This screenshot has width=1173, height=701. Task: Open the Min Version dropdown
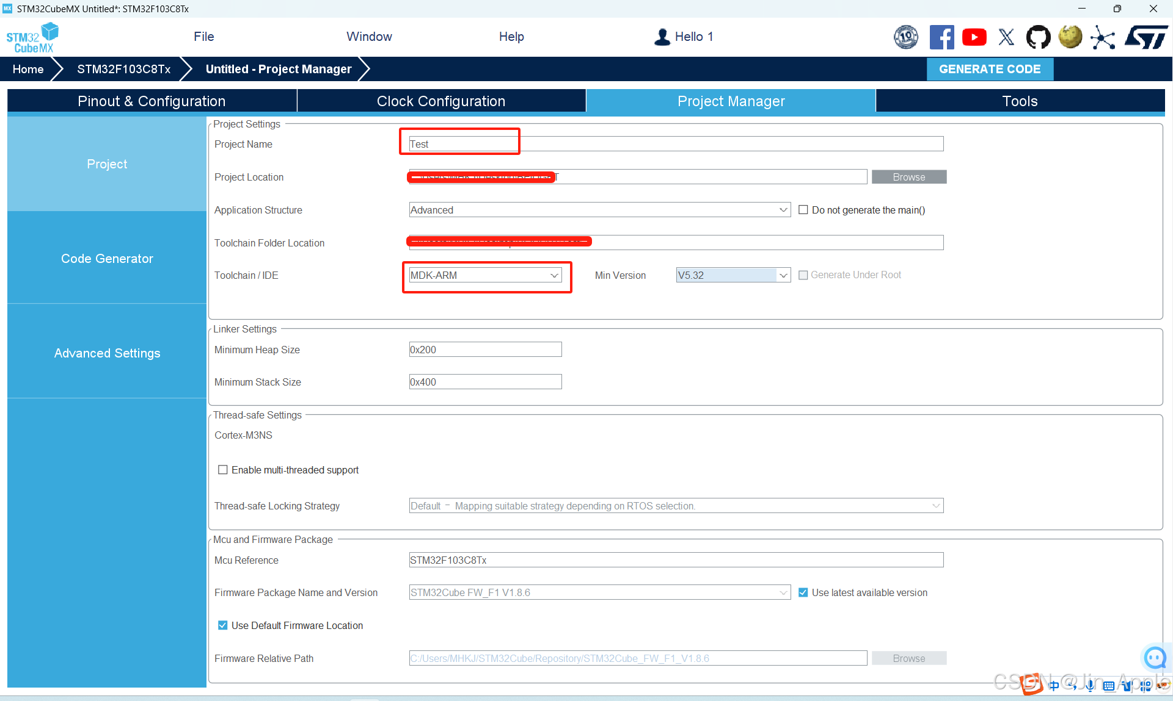tap(733, 275)
